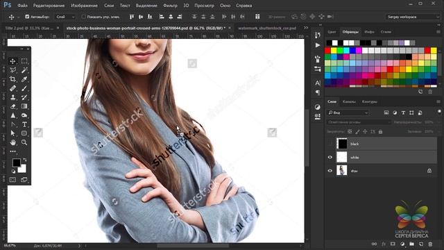Select the Magic Wand tool
The width and height of the screenshot is (444, 250).
coord(24,70)
